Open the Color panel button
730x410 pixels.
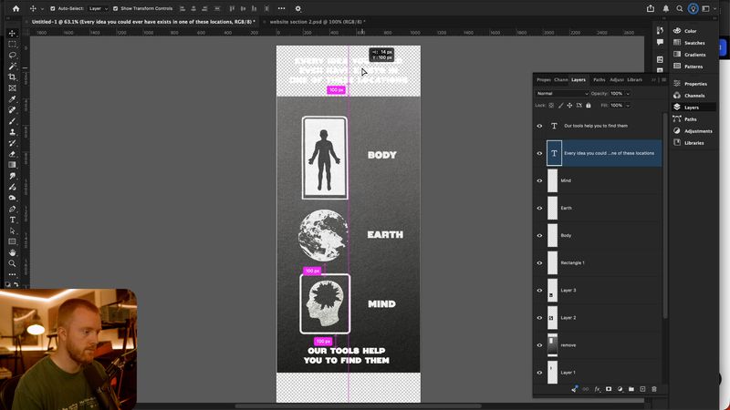click(x=685, y=31)
